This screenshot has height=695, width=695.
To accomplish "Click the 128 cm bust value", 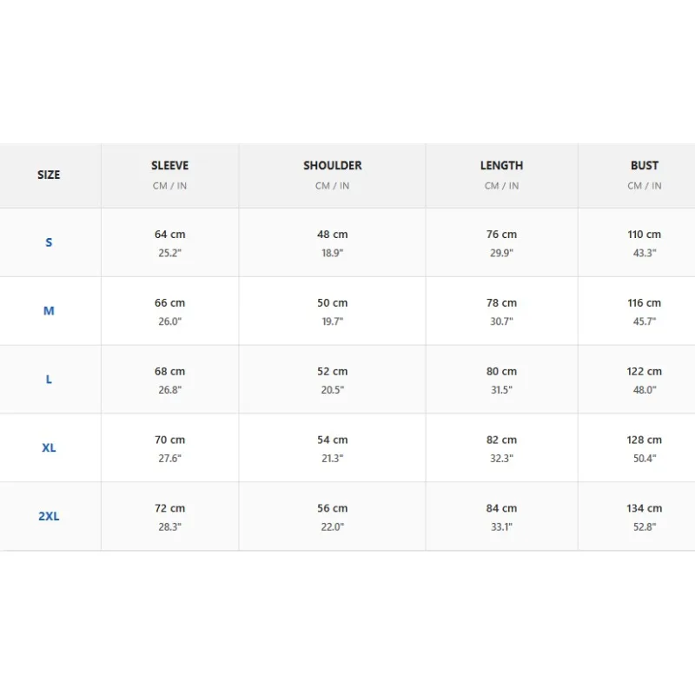I will [x=644, y=440].
